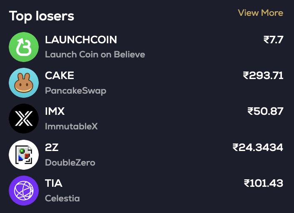Open the View More link
Screen dimensions: 294x213
(260, 13)
